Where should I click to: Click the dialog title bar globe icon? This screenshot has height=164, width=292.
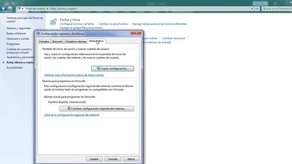pyautogui.click(x=38, y=33)
